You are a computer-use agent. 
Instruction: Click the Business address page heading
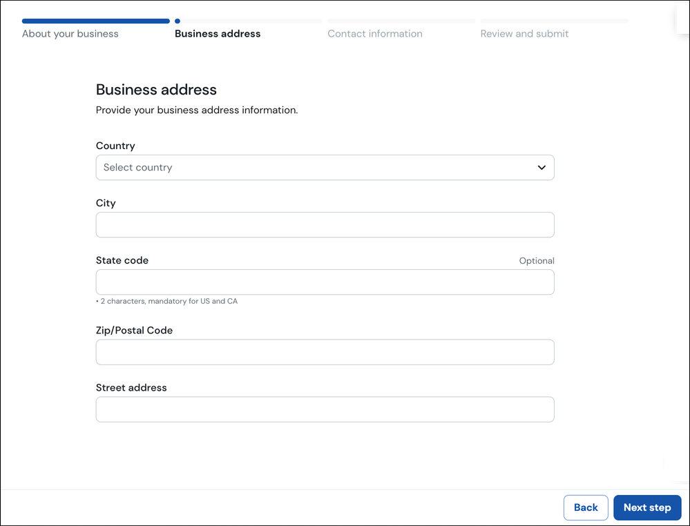[156, 90]
